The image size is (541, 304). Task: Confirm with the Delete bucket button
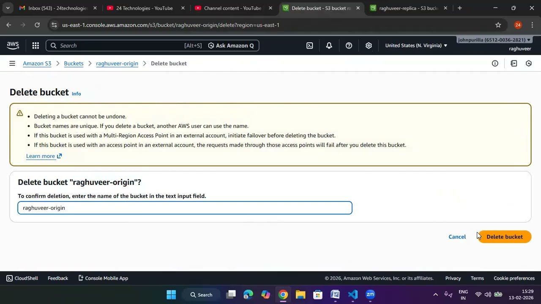pos(504,237)
